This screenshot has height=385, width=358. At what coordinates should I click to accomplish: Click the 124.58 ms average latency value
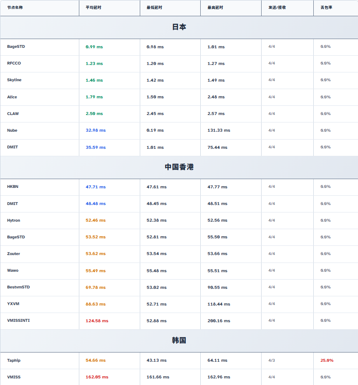coord(97,321)
